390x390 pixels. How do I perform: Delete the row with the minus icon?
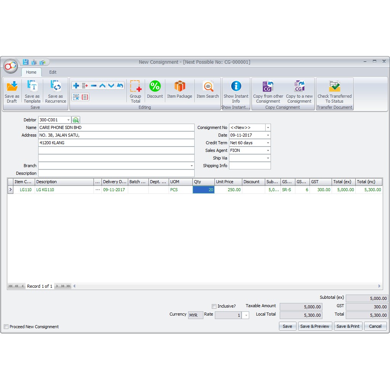click(94, 86)
